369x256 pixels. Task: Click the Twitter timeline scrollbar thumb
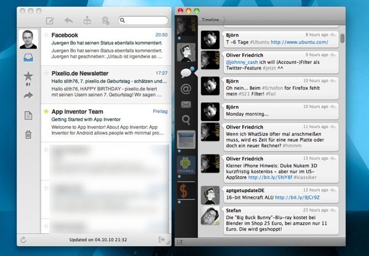(x=343, y=38)
